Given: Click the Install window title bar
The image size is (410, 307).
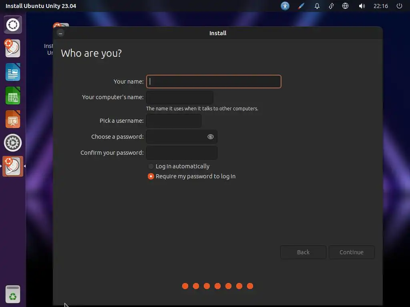Looking at the screenshot, I should coord(217,33).
